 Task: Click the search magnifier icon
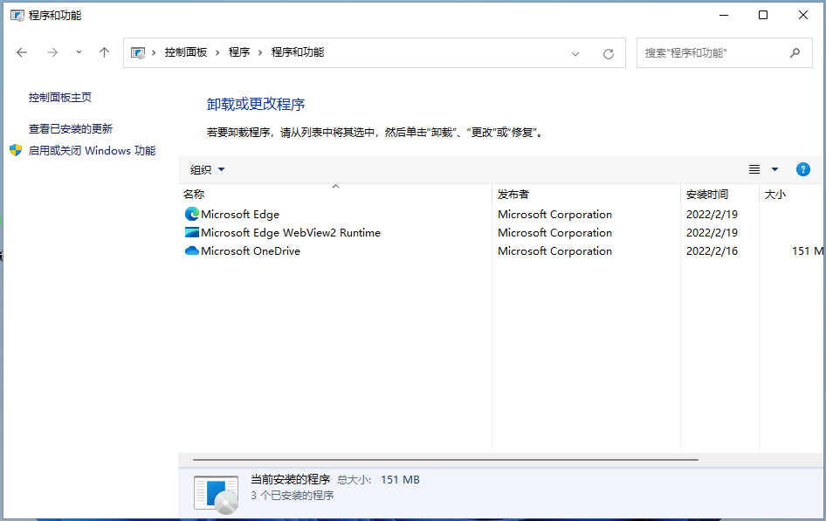pyautogui.click(x=795, y=52)
